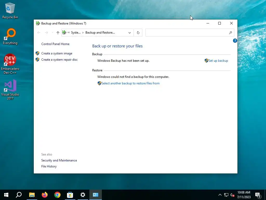Click the Control Panel taskbar button
The width and height of the screenshot is (266, 200).
pos(96,195)
